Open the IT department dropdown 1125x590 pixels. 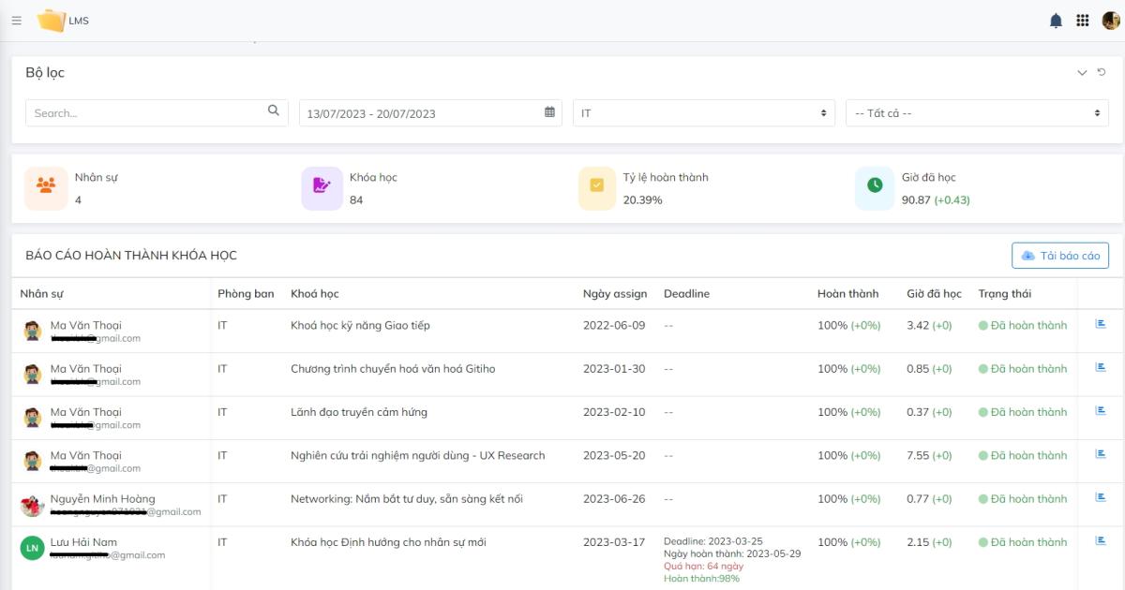tap(703, 113)
